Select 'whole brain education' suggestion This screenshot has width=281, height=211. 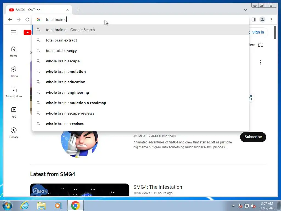pos(140,82)
